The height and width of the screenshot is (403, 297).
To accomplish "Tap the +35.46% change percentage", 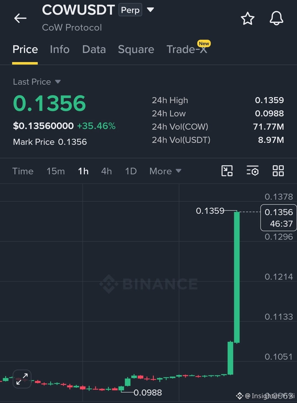I will click(96, 126).
